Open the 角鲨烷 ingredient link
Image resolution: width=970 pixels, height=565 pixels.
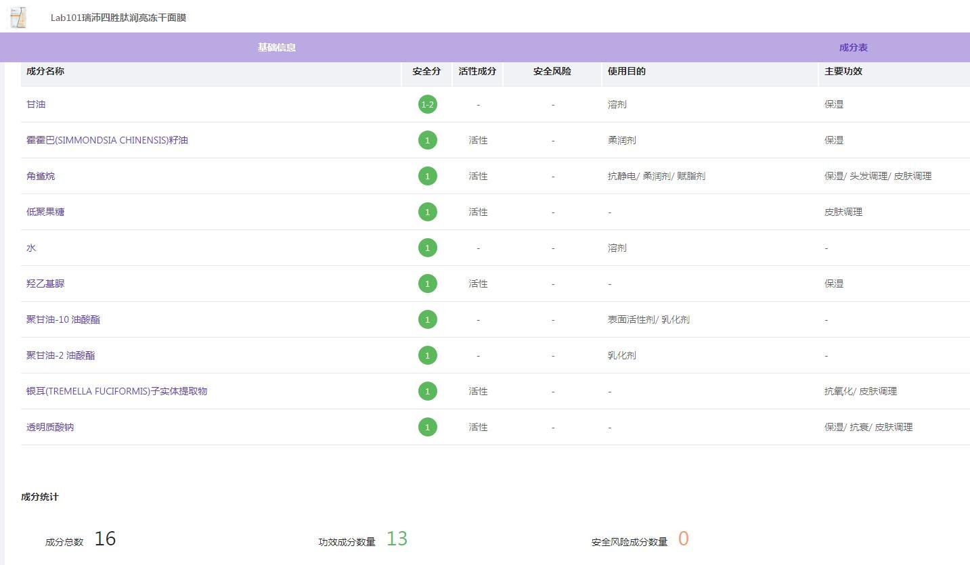click(41, 176)
